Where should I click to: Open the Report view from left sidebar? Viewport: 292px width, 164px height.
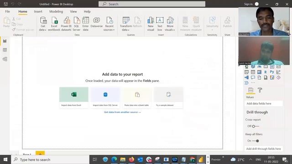click(5, 41)
